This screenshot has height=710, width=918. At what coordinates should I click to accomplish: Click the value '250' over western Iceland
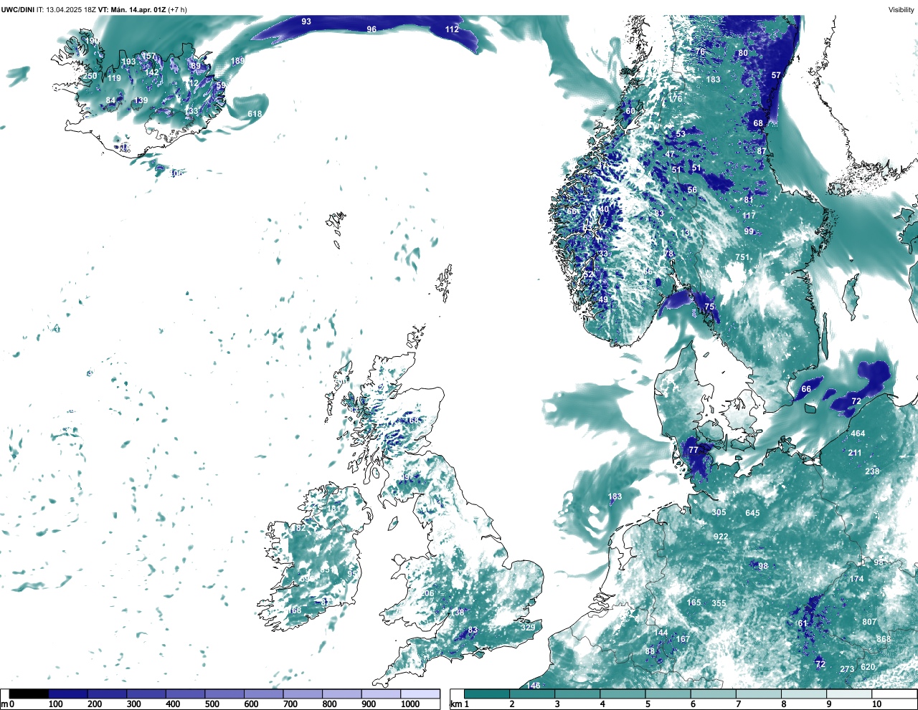click(x=90, y=76)
